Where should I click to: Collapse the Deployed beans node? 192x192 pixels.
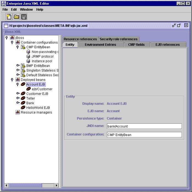(12, 80)
